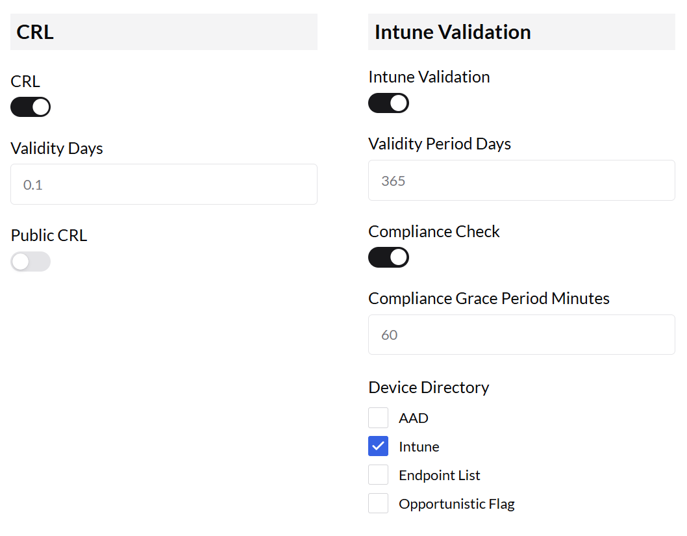687x536 pixels.
Task: Click the Device Directory label text
Action: (429, 387)
